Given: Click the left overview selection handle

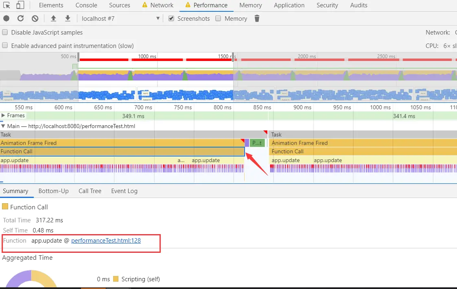Looking at the screenshot, I should (79, 57).
